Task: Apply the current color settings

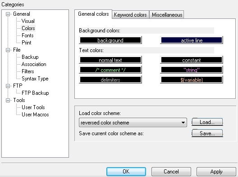Action: (216, 172)
